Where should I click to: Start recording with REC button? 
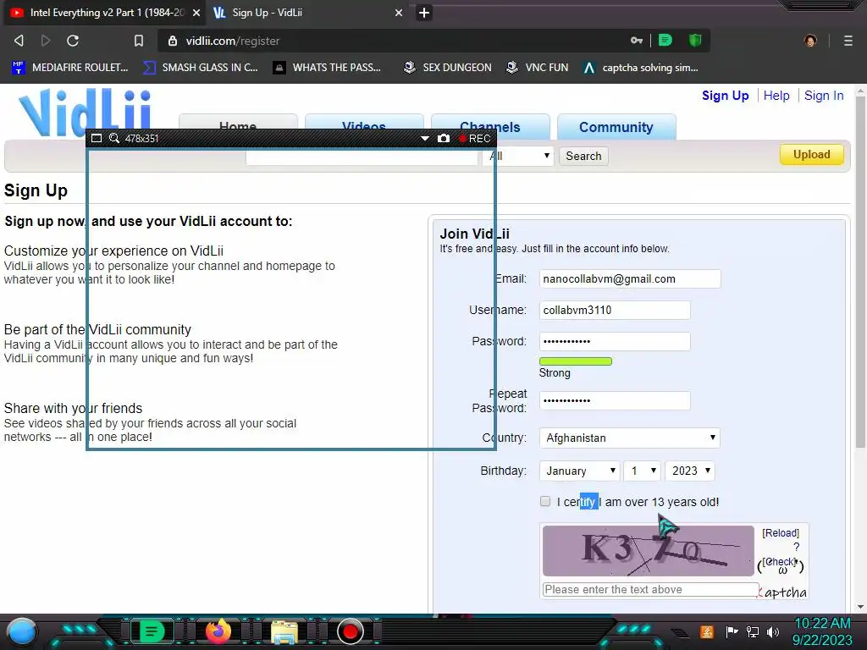point(474,138)
